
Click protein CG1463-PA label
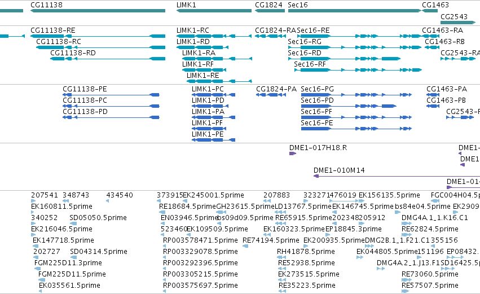(447, 89)
